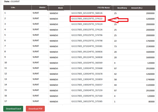The height and width of the screenshot is (112, 158).
Task: Open FTO file GJ1117005_160125FTO_575585
Action: (87, 101)
